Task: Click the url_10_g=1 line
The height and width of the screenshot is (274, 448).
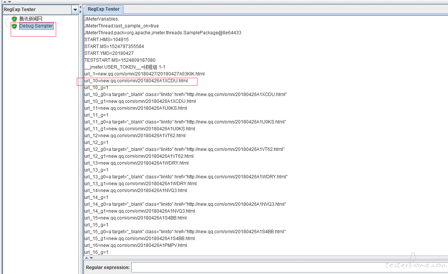Action: tap(96, 88)
